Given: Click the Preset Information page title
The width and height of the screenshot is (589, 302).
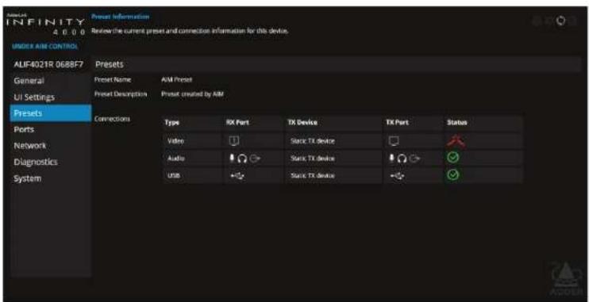Looking at the screenshot, I should click(120, 17).
